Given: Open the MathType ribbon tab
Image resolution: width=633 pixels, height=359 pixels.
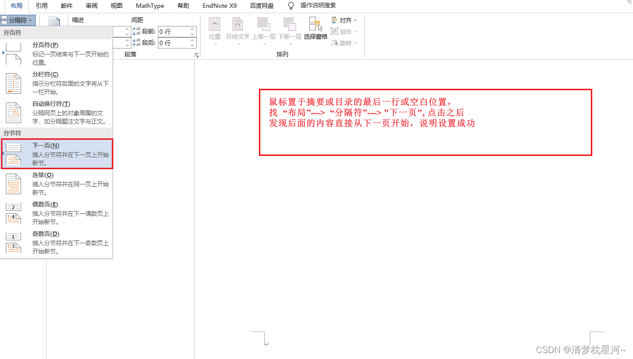Looking at the screenshot, I should coord(150,6).
